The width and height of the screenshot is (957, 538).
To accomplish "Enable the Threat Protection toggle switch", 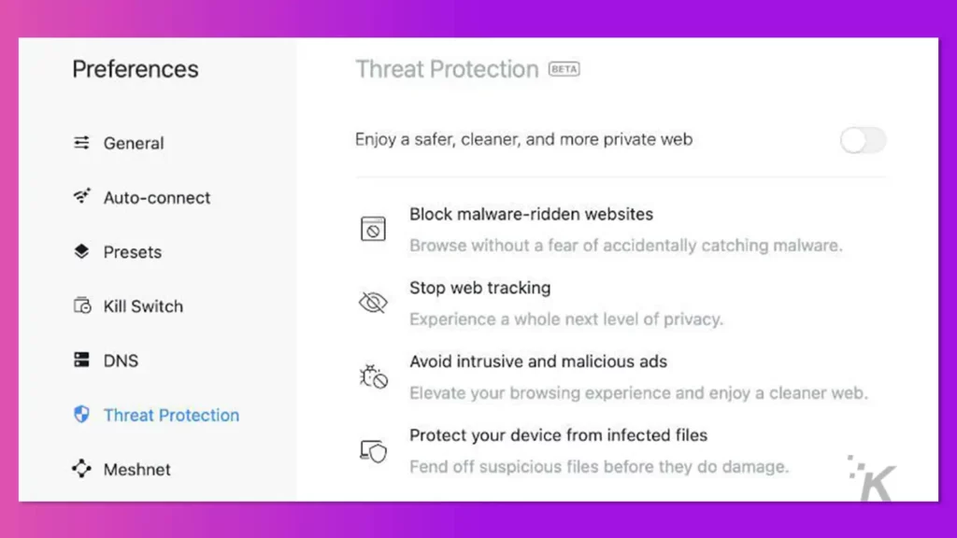I will pos(863,141).
